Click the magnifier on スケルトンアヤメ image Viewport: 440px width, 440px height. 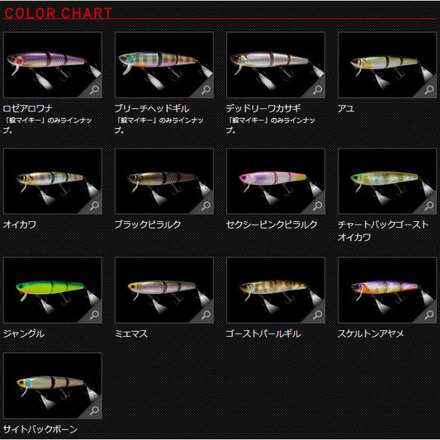[x=429, y=315]
